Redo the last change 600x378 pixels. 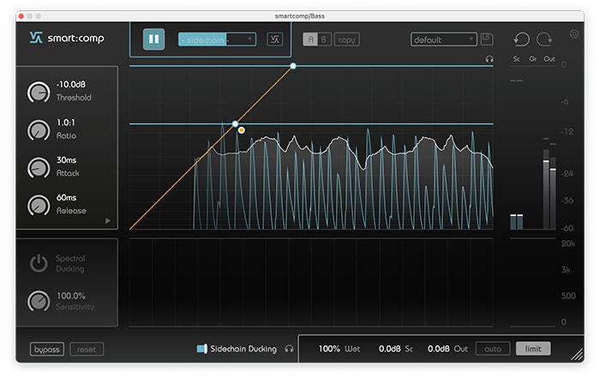[544, 39]
